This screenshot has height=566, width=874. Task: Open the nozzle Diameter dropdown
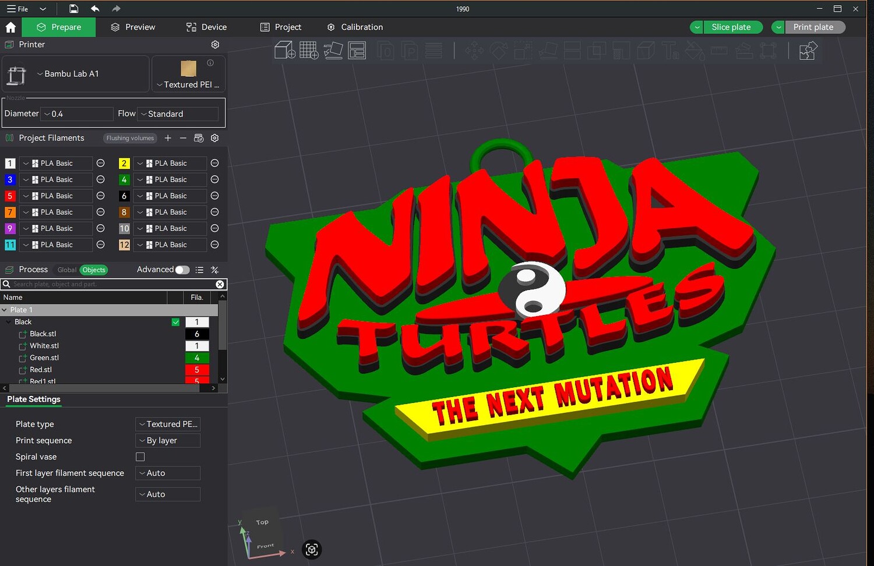point(77,114)
